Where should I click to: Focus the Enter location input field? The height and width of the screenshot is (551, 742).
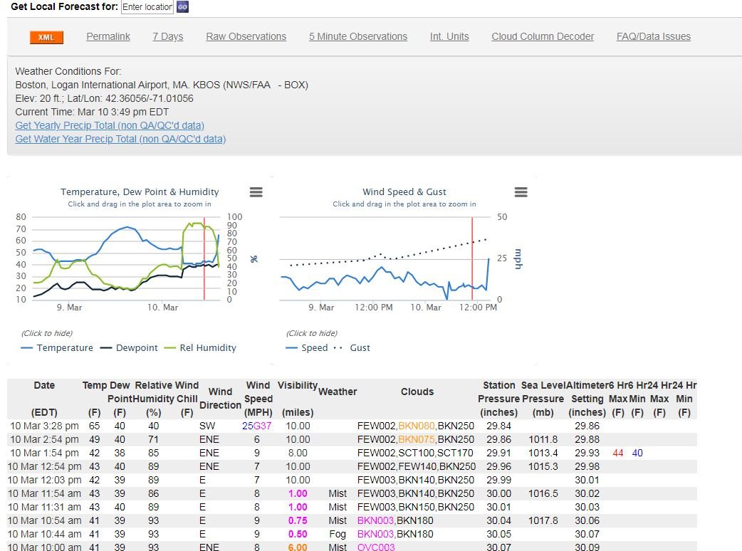[147, 7]
